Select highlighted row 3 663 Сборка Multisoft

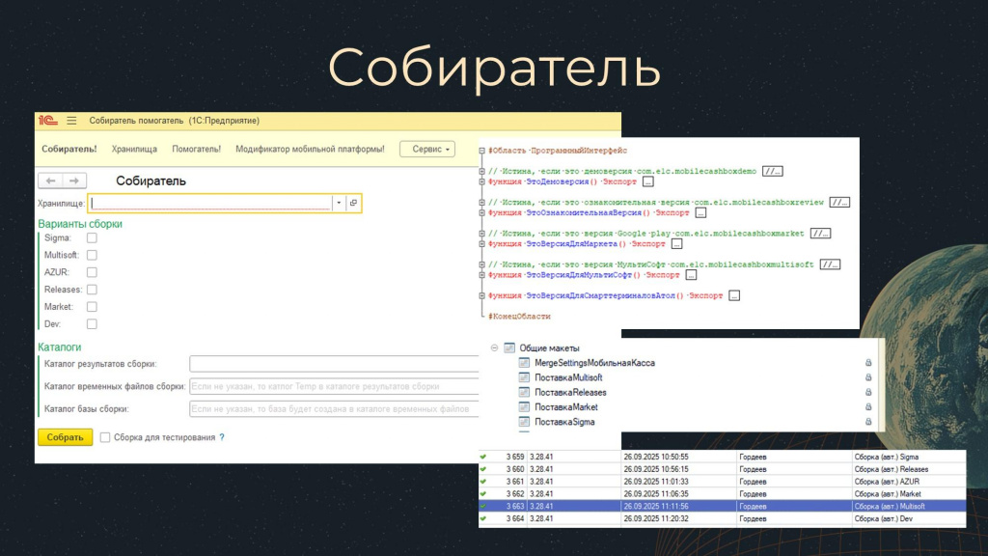[722, 506]
